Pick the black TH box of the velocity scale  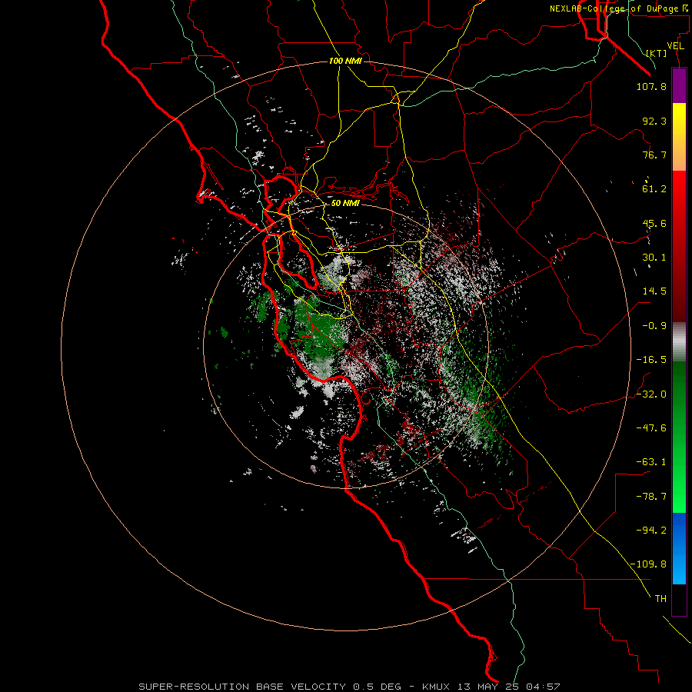[x=679, y=599]
